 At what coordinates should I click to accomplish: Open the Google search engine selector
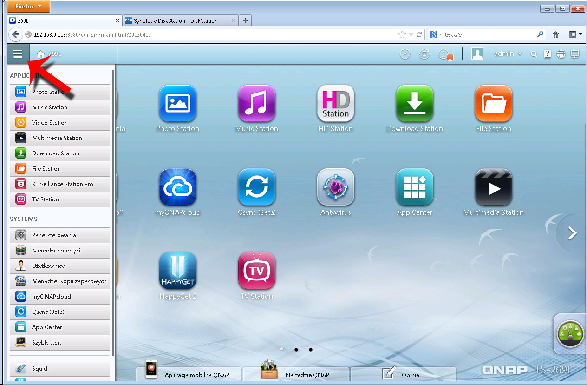(436, 34)
